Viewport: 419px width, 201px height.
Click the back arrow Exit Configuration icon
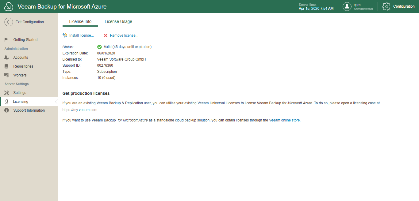9,22
